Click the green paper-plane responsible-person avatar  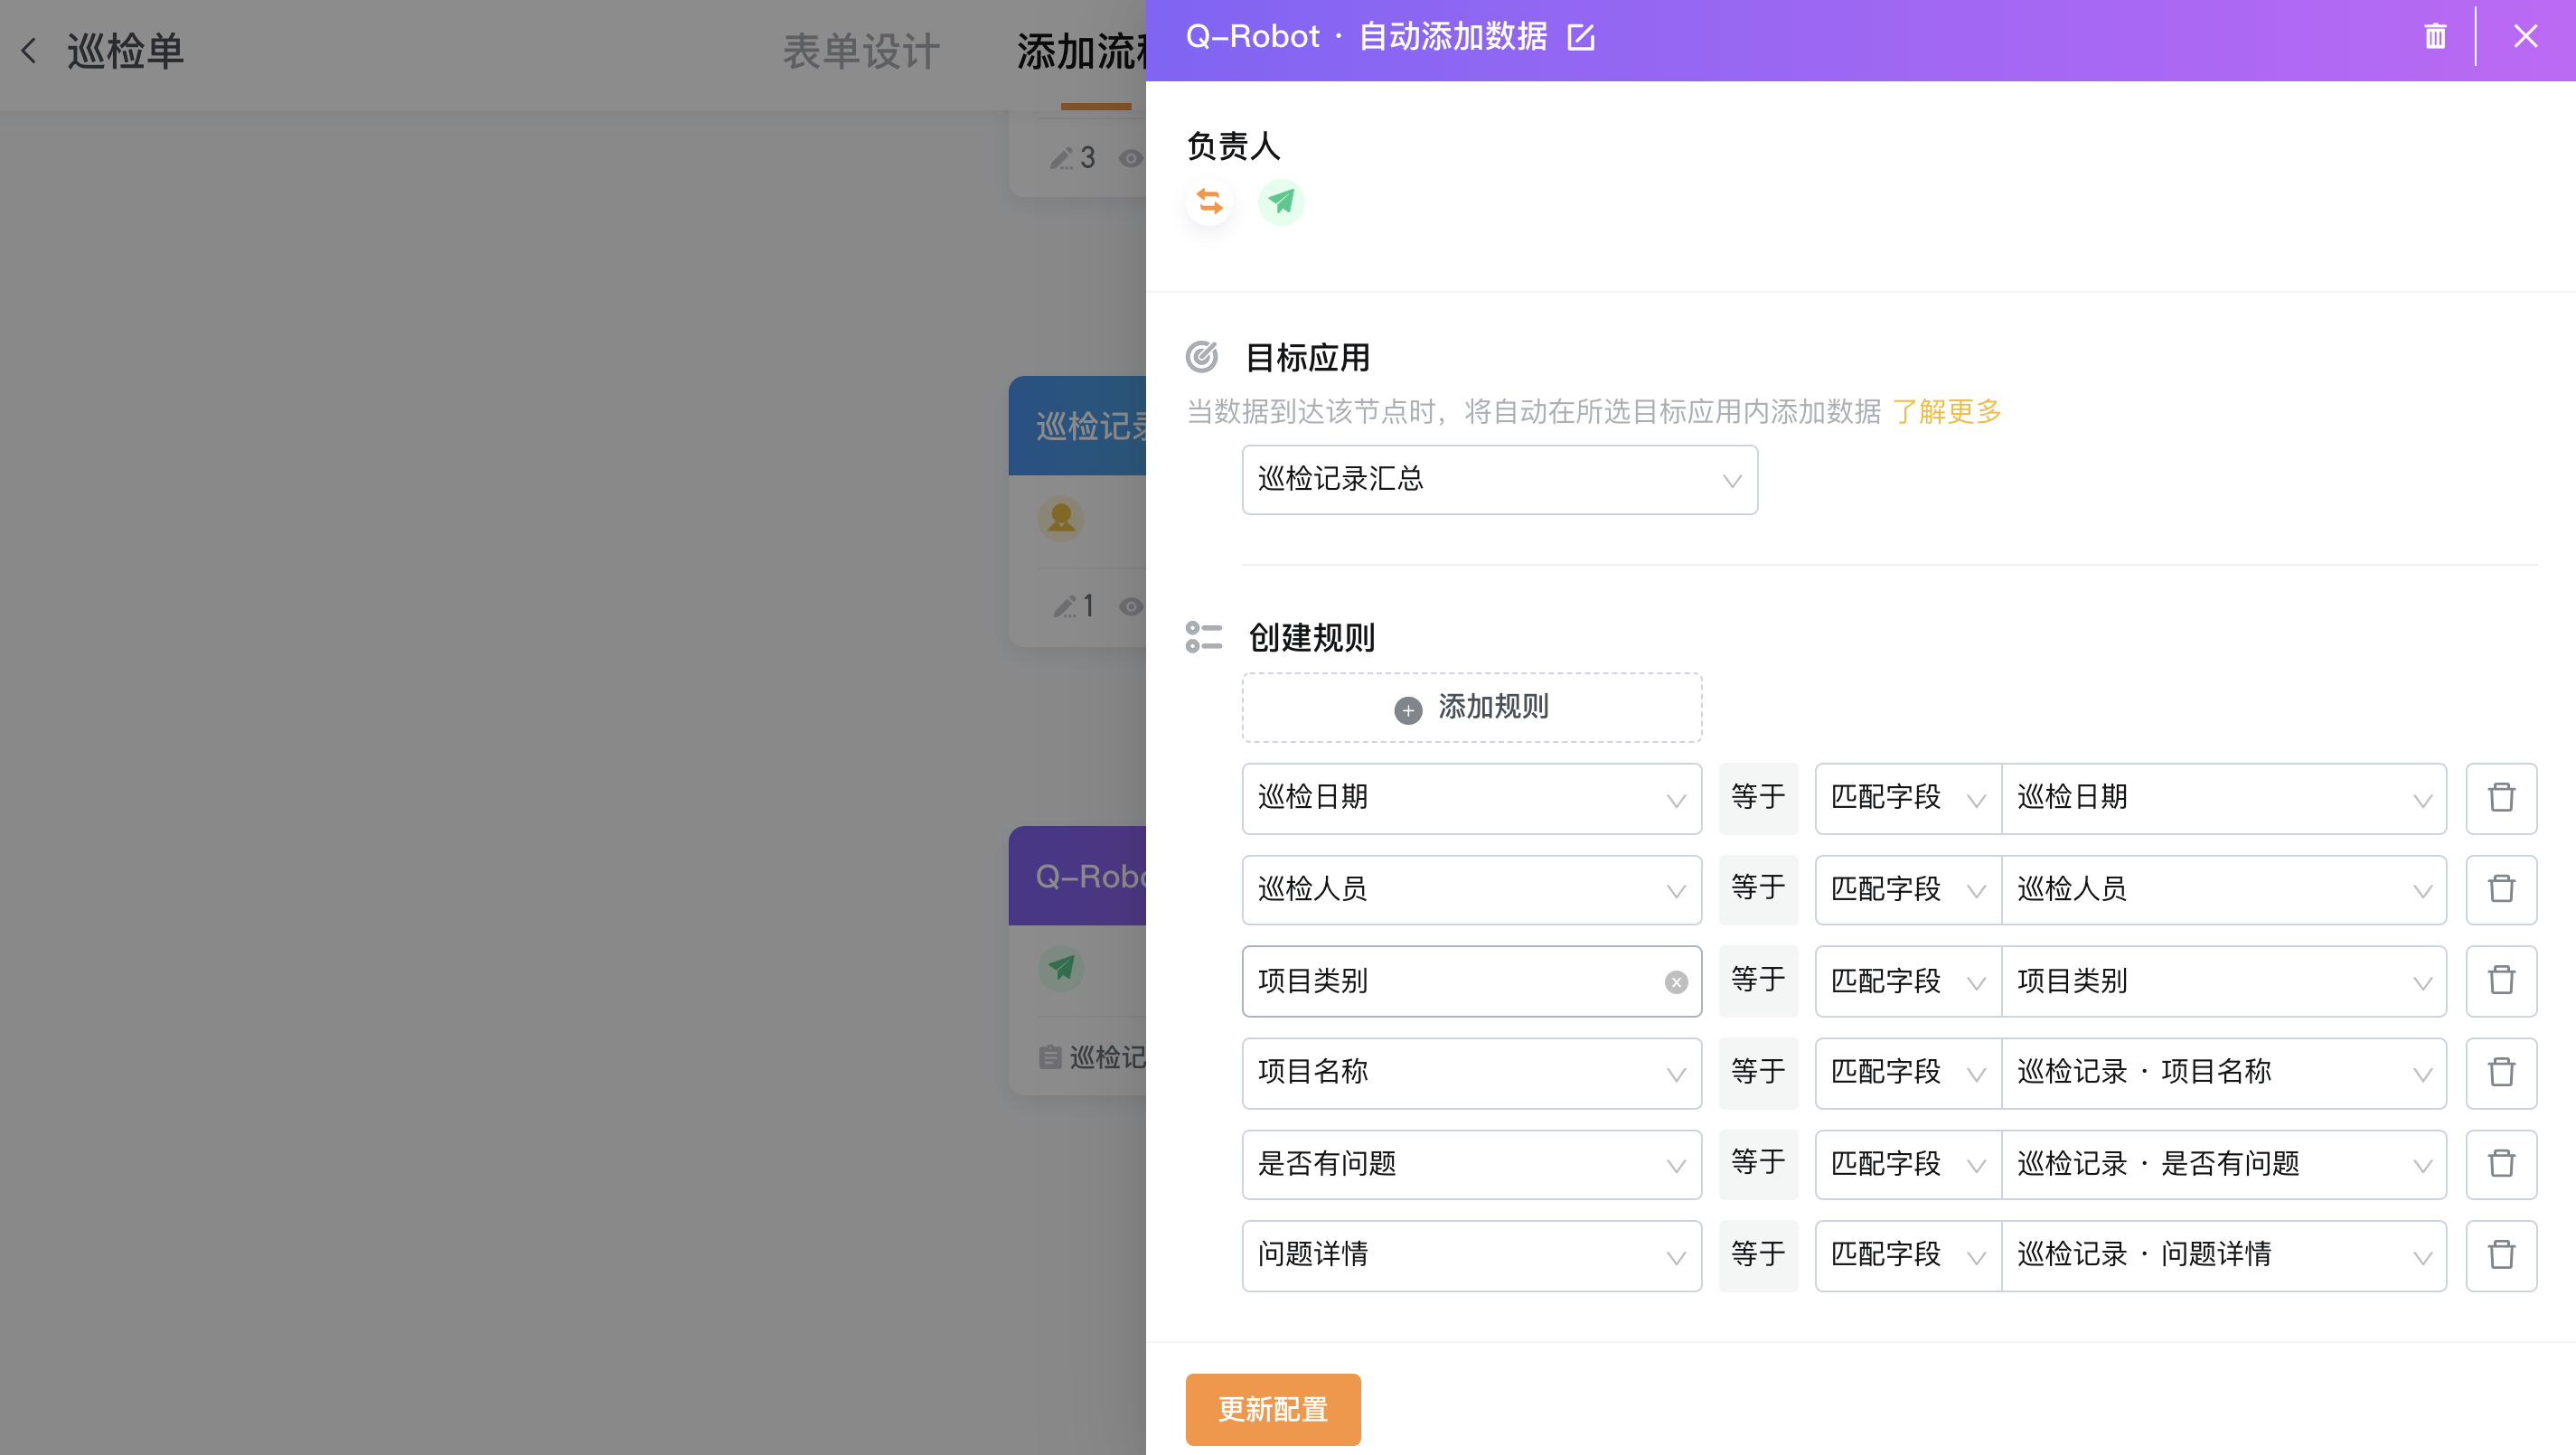1281,202
